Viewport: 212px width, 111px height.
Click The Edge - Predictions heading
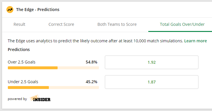38,10
